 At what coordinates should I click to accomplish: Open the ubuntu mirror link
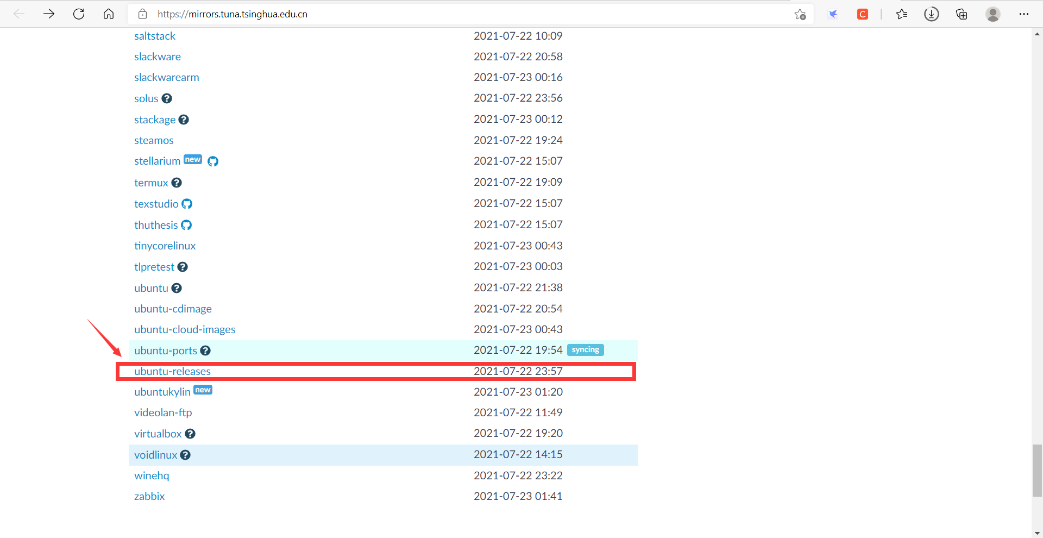tap(151, 288)
